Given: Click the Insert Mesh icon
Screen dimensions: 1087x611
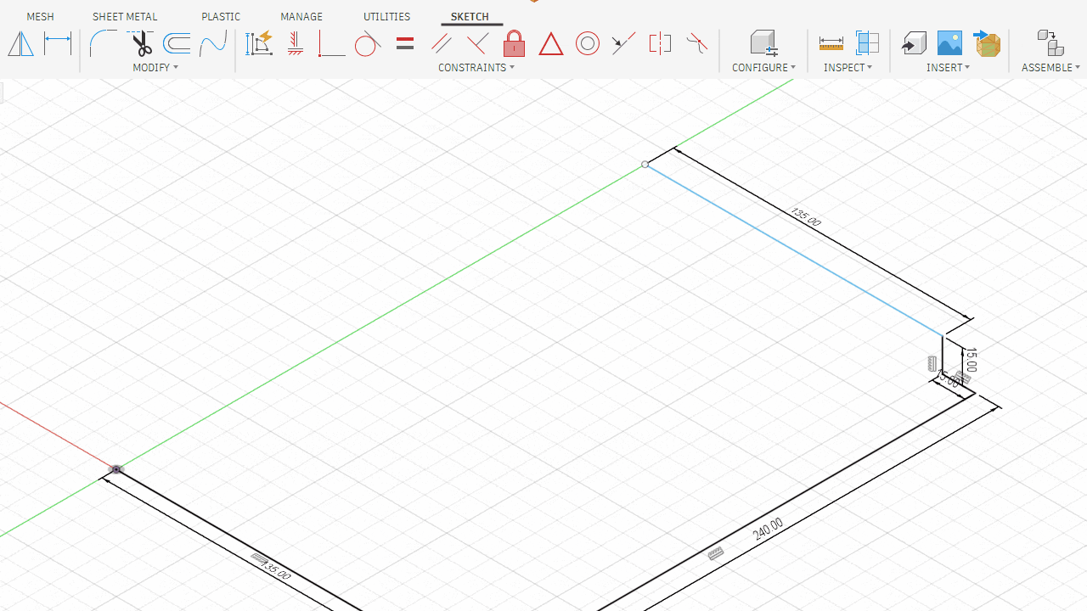Looking at the screenshot, I should [987, 43].
